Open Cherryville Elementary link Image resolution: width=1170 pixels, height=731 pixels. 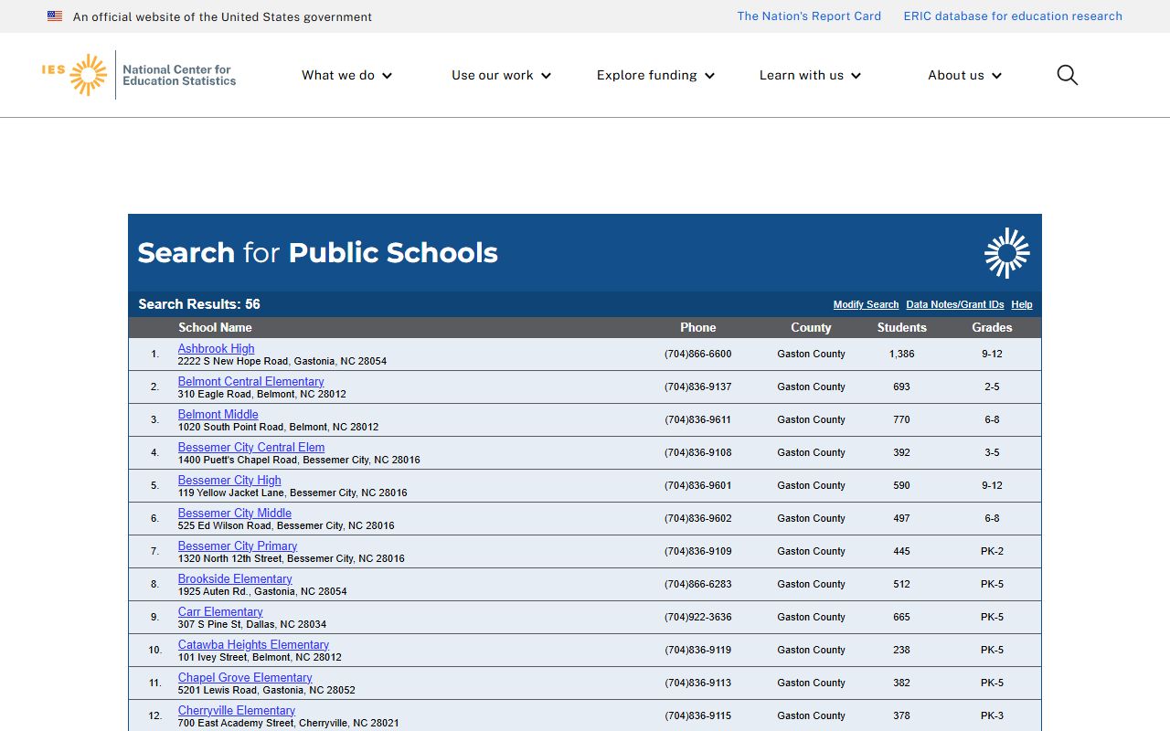pyautogui.click(x=237, y=710)
